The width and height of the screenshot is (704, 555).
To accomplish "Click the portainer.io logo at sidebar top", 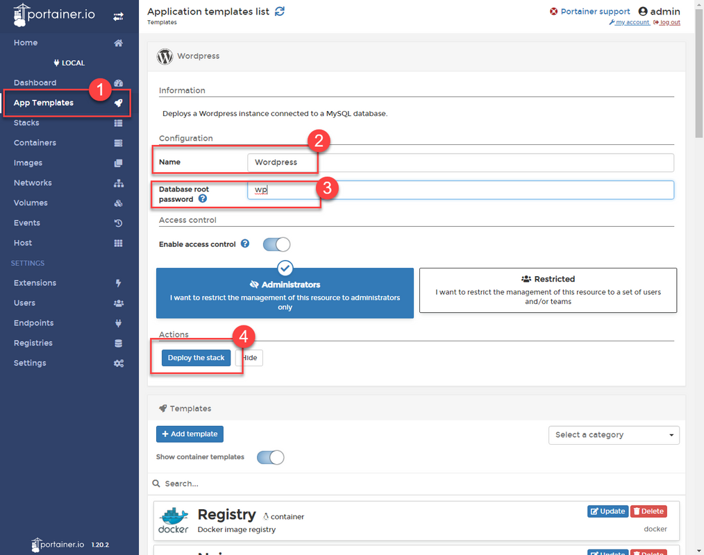I will (54, 15).
